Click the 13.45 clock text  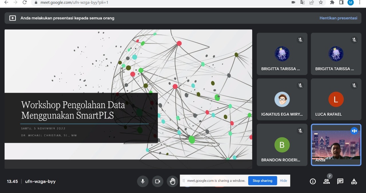pyautogui.click(x=12, y=181)
